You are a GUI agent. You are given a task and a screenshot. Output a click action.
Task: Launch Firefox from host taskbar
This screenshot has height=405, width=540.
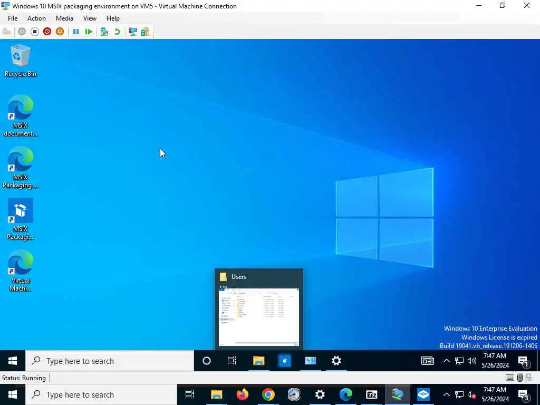[x=243, y=394]
